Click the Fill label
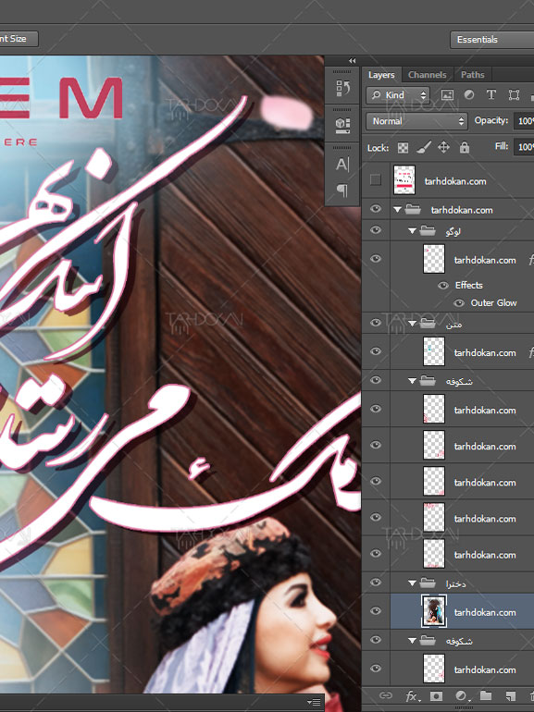 click(501, 146)
